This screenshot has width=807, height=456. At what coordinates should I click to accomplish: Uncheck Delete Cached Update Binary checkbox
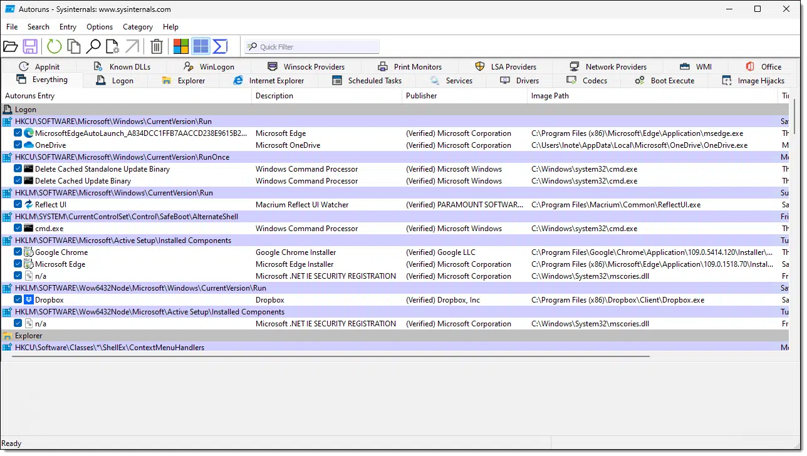pos(18,180)
